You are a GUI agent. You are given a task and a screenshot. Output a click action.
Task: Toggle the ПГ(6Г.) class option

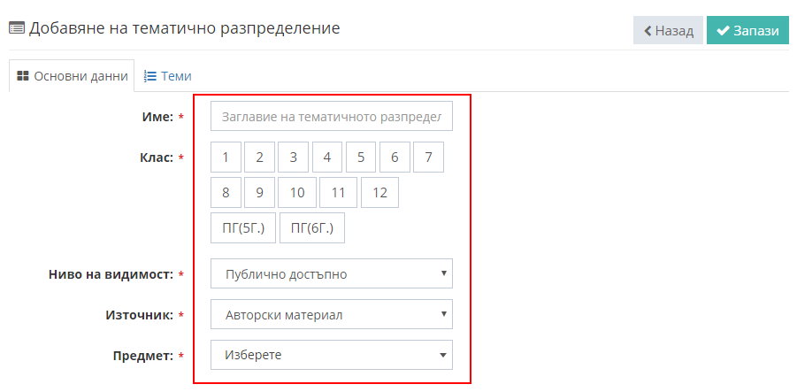click(312, 228)
